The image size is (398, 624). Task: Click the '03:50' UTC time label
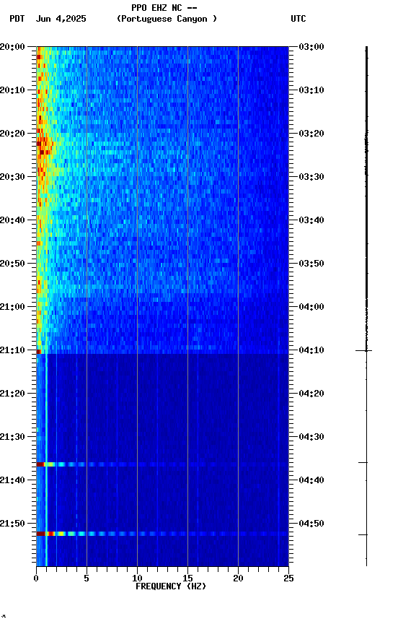coord(311,264)
